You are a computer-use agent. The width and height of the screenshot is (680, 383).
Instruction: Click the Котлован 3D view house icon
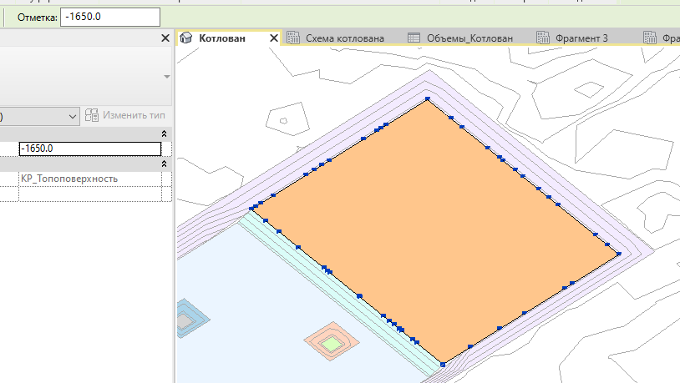[x=186, y=38]
